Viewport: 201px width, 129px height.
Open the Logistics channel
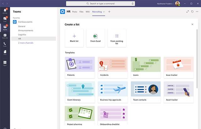tap(22, 35)
